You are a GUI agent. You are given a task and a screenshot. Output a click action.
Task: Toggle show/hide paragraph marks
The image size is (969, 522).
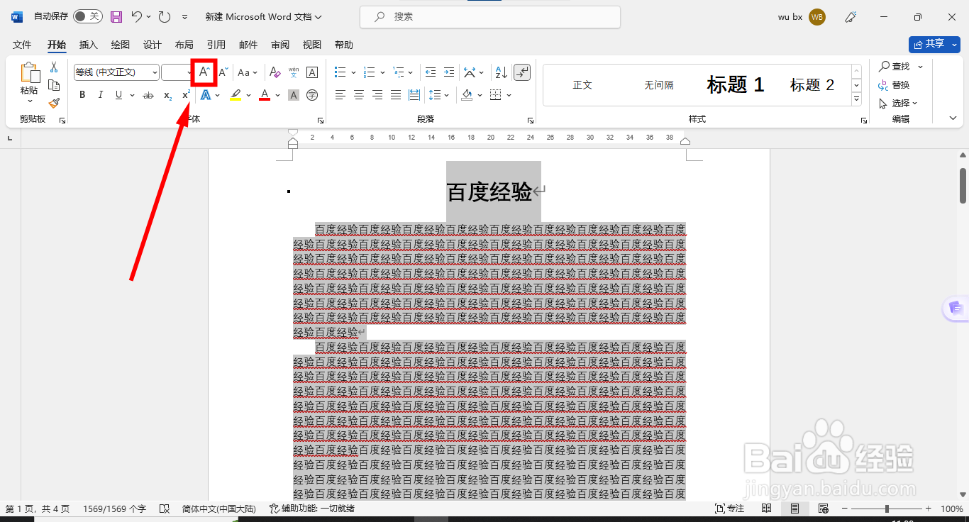click(521, 72)
